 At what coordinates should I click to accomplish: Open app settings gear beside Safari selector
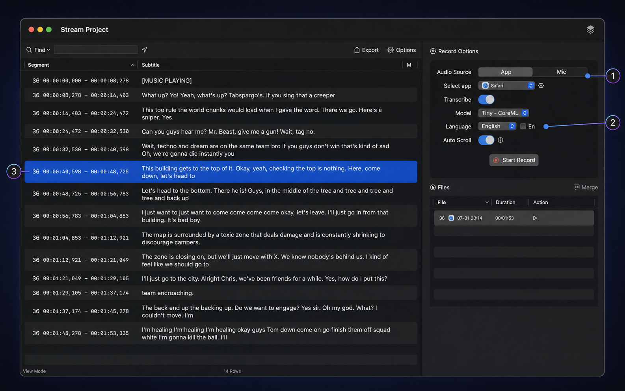[x=541, y=86]
